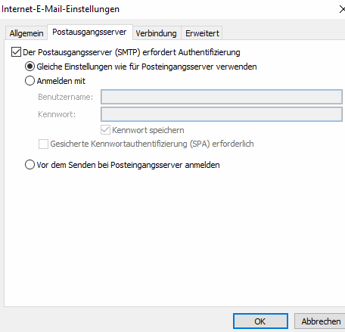Close the Internet-E-Mail-Einstellungen dialog
Image resolution: width=345 pixels, height=332 pixels.
click(342, 10)
